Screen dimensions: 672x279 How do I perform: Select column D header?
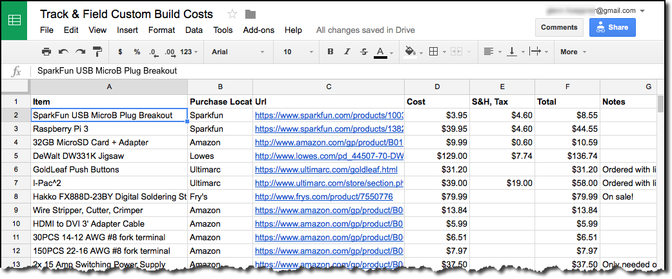[437, 87]
